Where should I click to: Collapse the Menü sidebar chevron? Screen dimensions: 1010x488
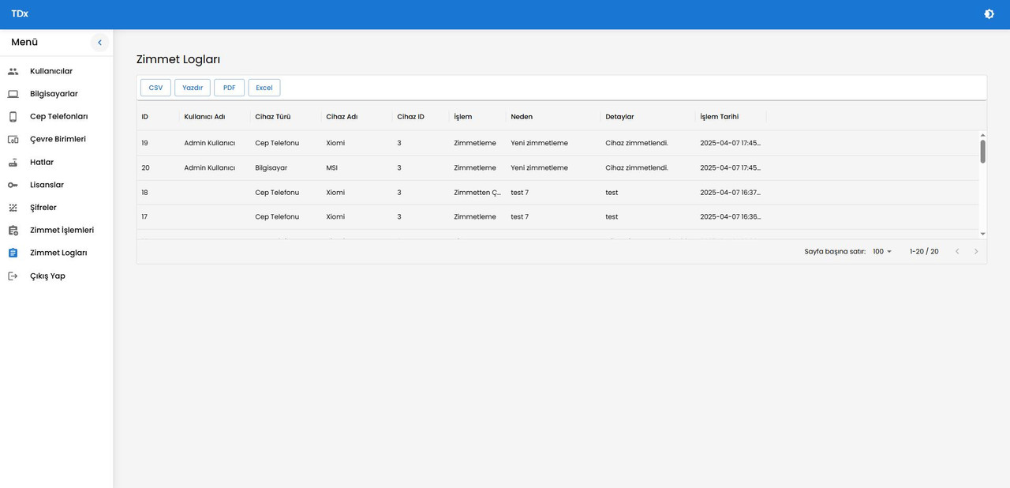[x=99, y=43]
